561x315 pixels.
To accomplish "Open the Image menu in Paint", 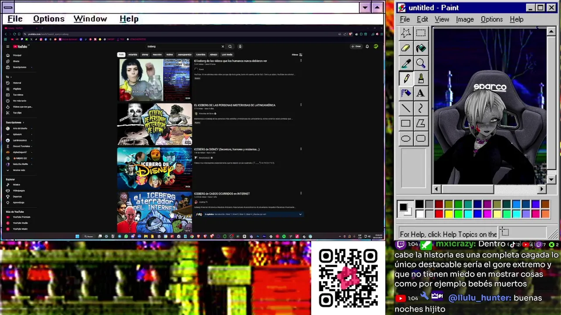I will pyautogui.click(x=465, y=19).
